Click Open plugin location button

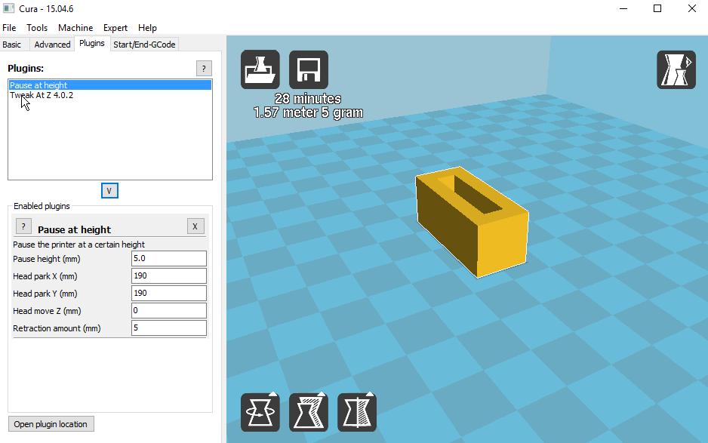(x=51, y=424)
